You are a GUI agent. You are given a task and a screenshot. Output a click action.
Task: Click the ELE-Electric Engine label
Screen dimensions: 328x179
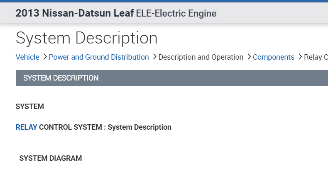tap(176, 13)
